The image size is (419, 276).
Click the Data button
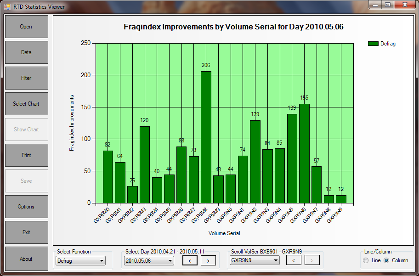26,52
